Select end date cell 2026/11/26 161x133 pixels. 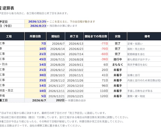click(74, 80)
